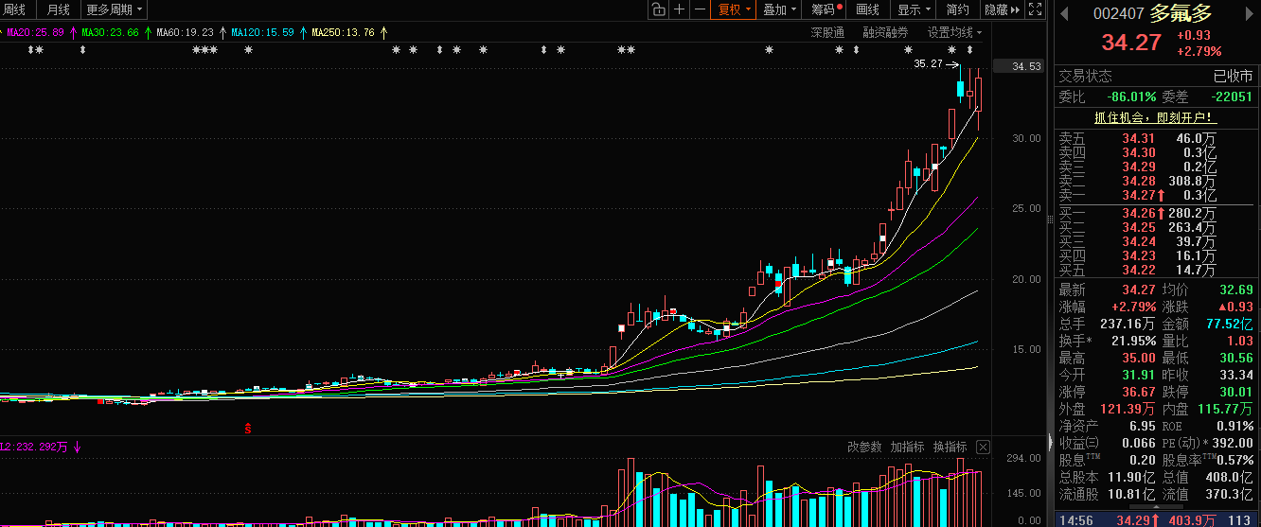
Task: Click the 买五 price 34.22
Action: [1139, 270]
